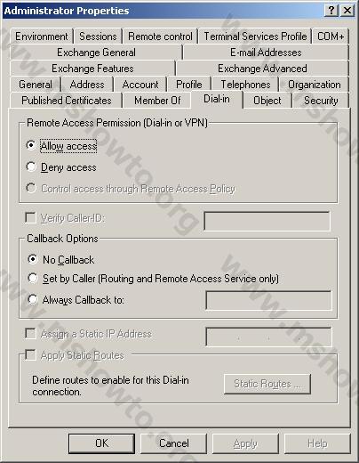The width and height of the screenshot is (359, 463).
Task: Open the Exchange General tab
Action: pyautogui.click(x=96, y=53)
